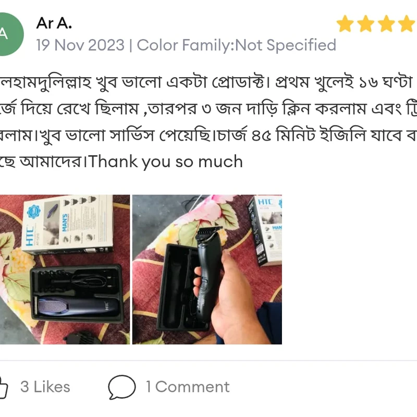Select the second yellow rating star
417x417 pixels.
tap(366, 23)
